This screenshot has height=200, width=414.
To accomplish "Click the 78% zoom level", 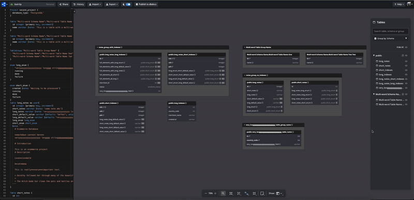I will pos(211,193).
